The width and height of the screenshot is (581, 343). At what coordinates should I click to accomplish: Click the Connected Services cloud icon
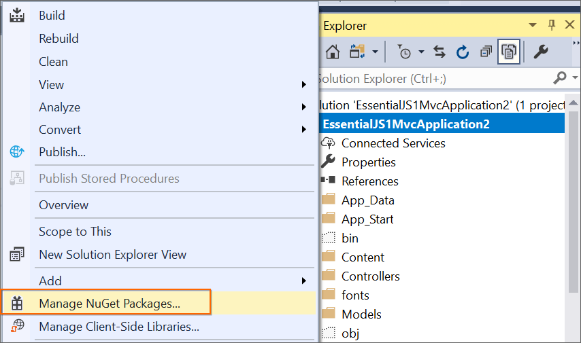[x=329, y=143]
